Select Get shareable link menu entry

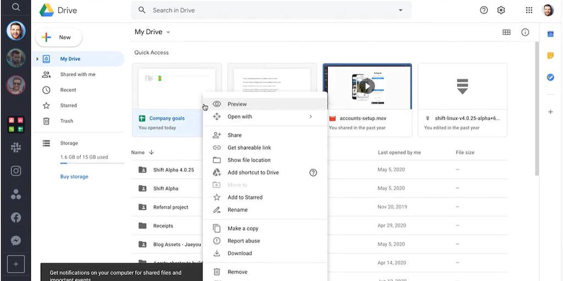point(249,148)
